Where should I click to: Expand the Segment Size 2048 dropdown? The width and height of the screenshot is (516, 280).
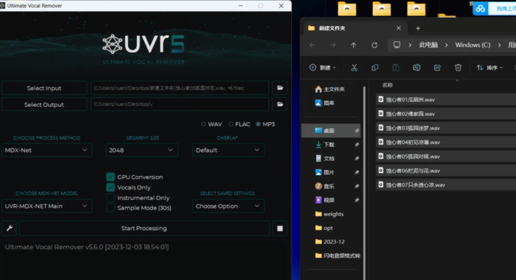pyautogui.click(x=141, y=150)
